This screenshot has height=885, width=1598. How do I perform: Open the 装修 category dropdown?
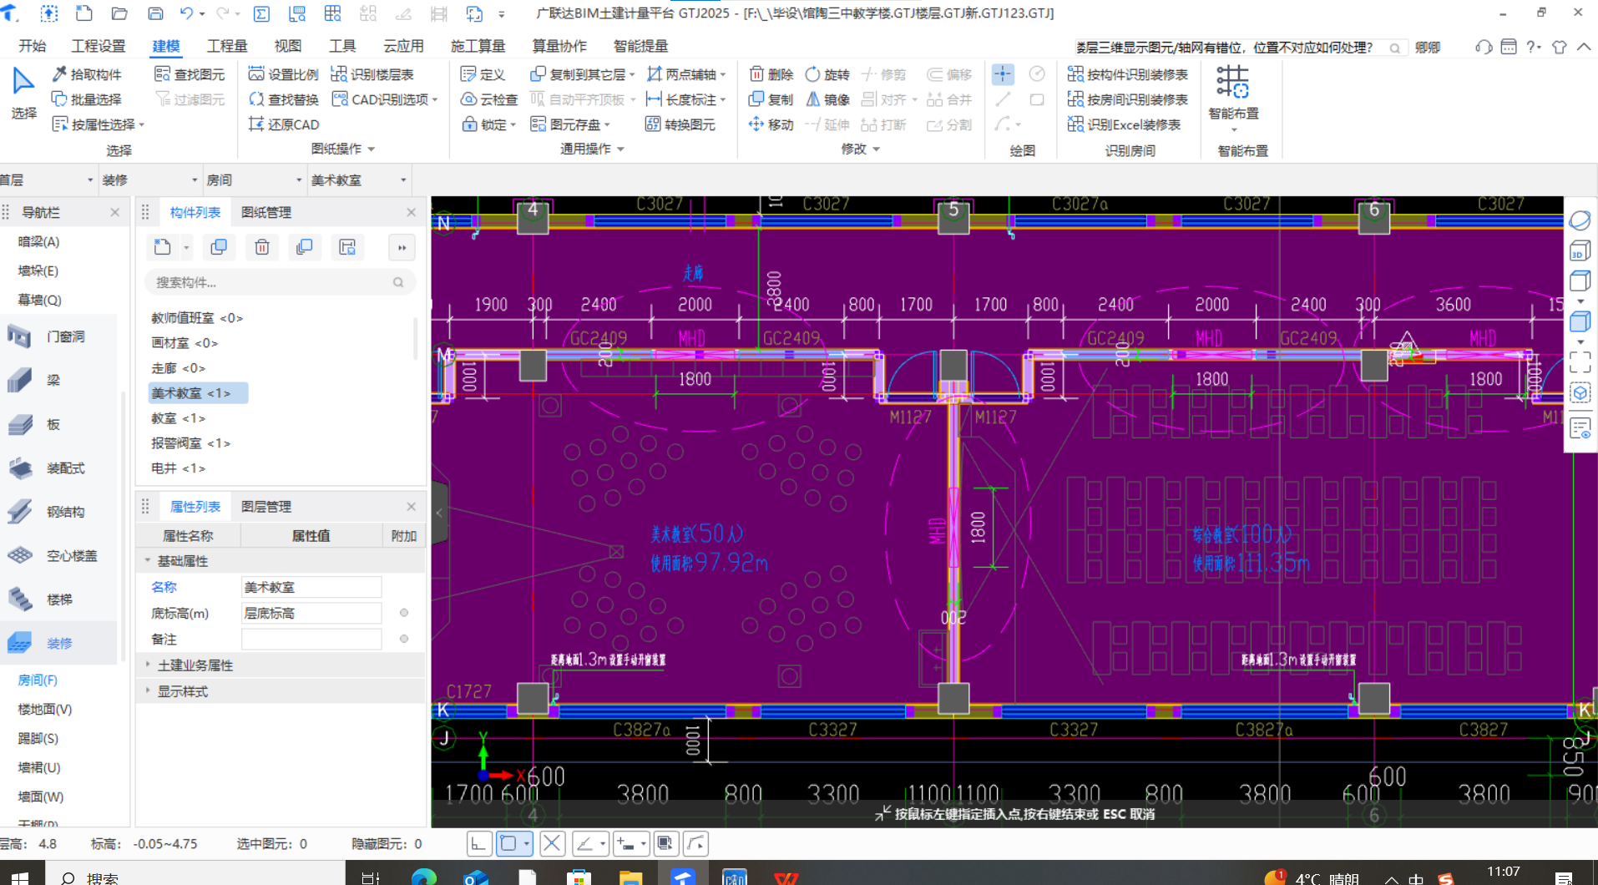click(x=150, y=180)
